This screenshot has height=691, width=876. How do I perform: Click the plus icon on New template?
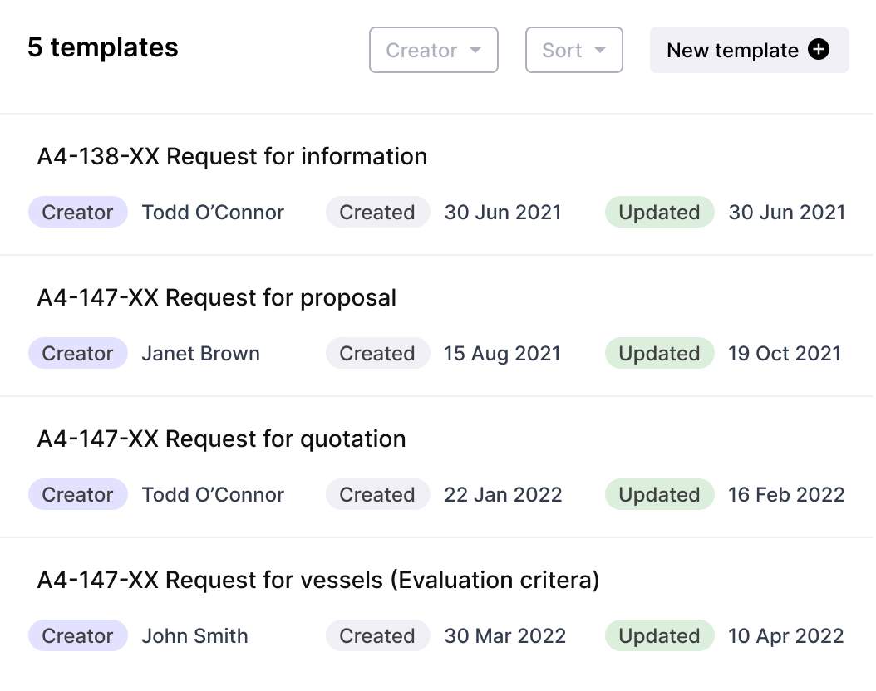click(819, 51)
